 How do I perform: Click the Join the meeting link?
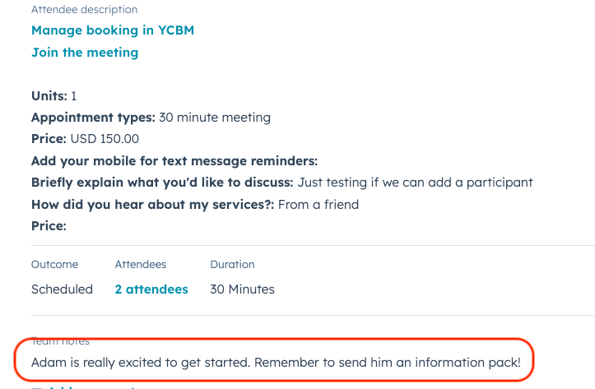click(x=85, y=53)
